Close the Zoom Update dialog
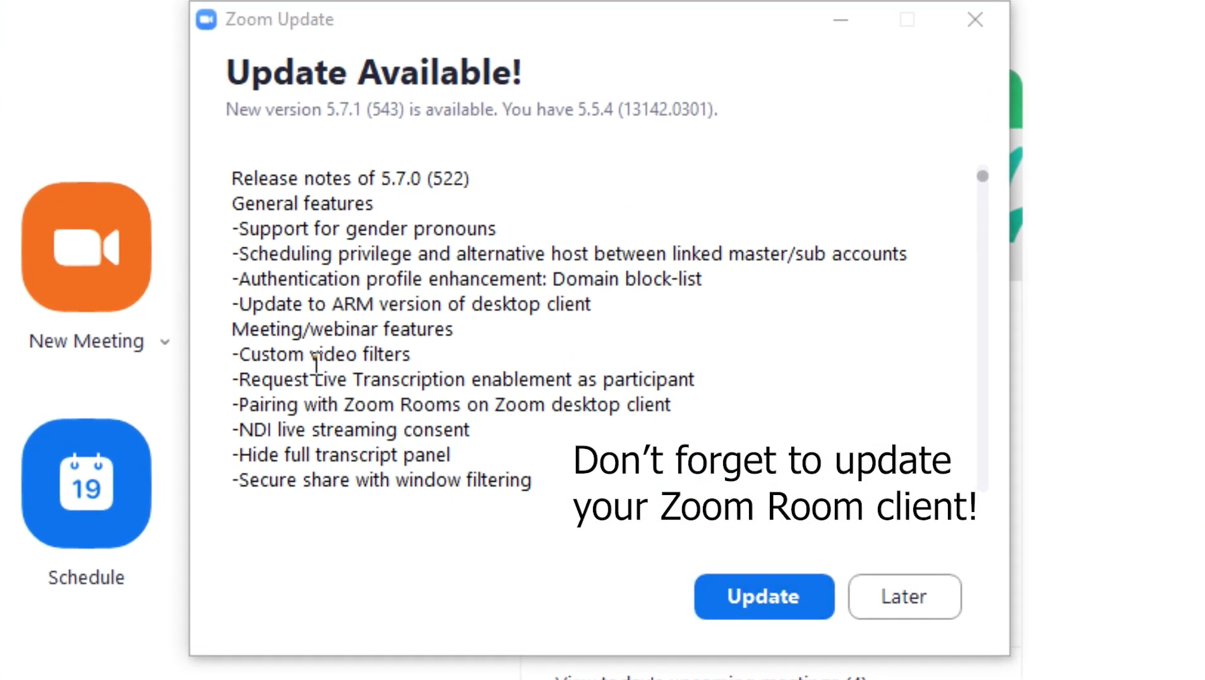This screenshot has height=680, width=1205. (x=975, y=20)
